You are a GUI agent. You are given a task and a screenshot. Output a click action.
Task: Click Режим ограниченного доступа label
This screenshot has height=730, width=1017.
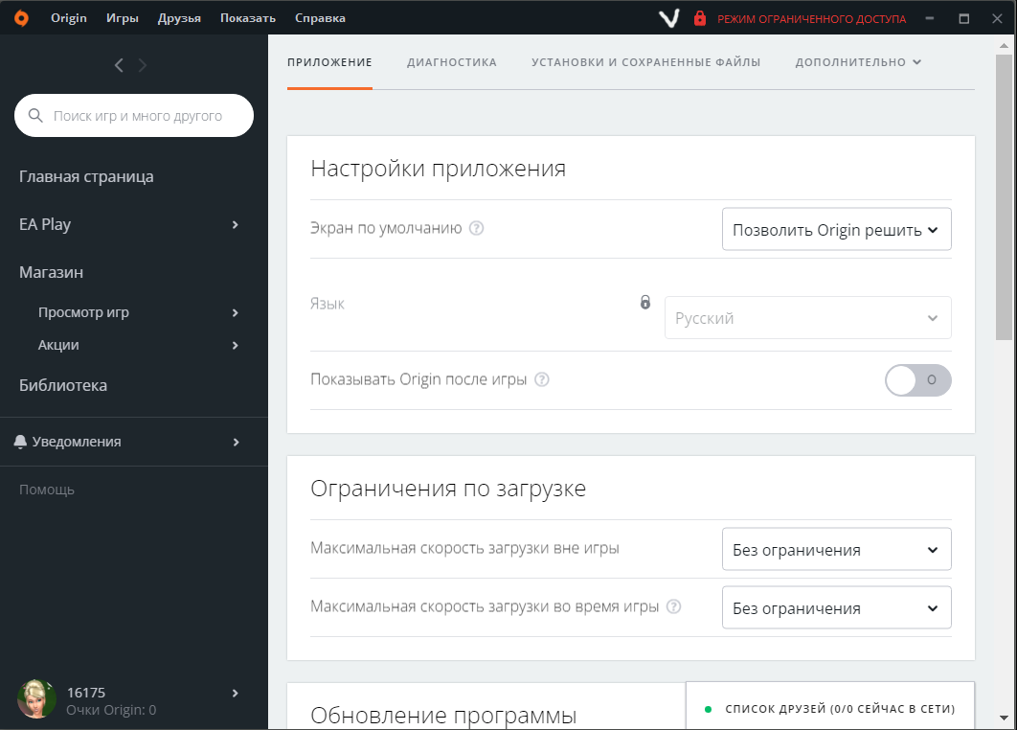(x=811, y=19)
